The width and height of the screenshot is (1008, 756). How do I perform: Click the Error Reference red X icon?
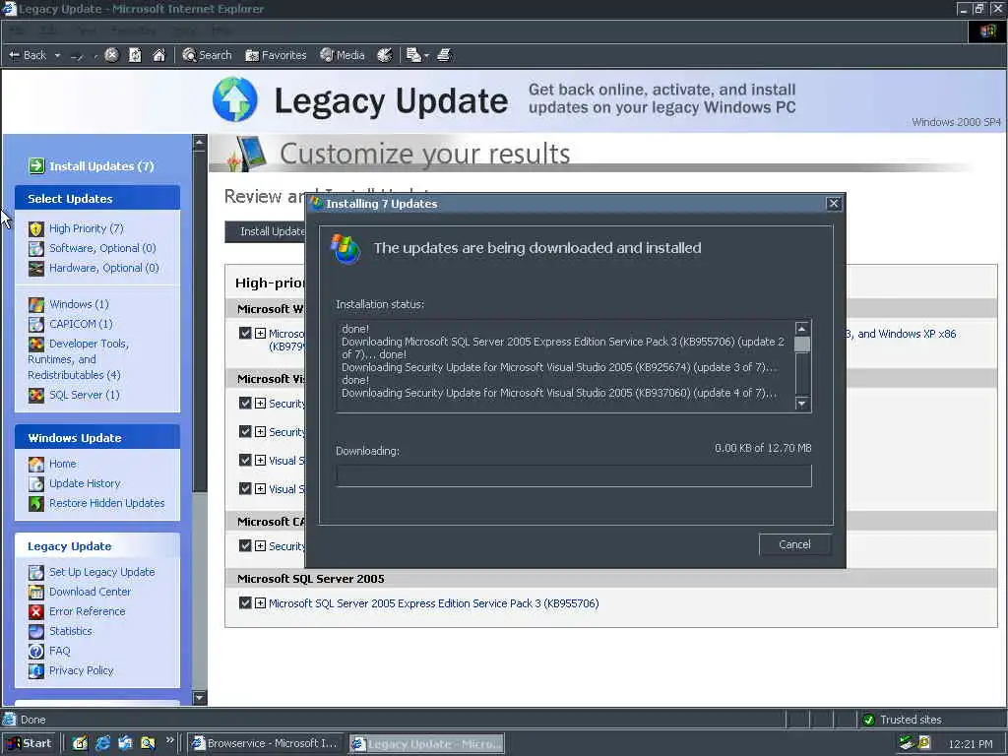(x=36, y=611)
